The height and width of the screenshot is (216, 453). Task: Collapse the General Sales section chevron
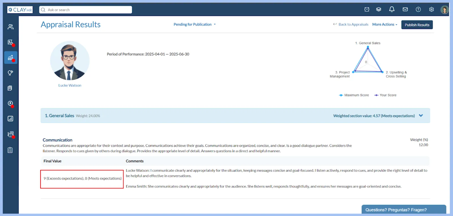(x=421, y=116)
